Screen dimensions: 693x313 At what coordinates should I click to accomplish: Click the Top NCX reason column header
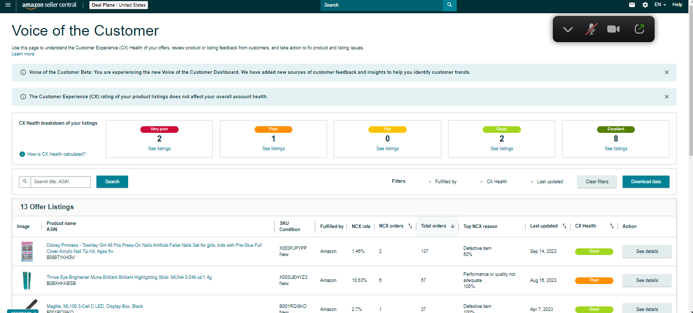480,226
